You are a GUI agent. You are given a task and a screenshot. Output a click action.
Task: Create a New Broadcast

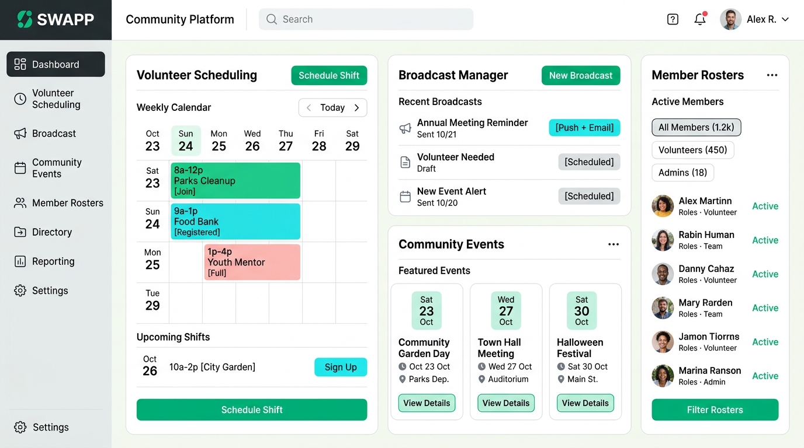581,75
